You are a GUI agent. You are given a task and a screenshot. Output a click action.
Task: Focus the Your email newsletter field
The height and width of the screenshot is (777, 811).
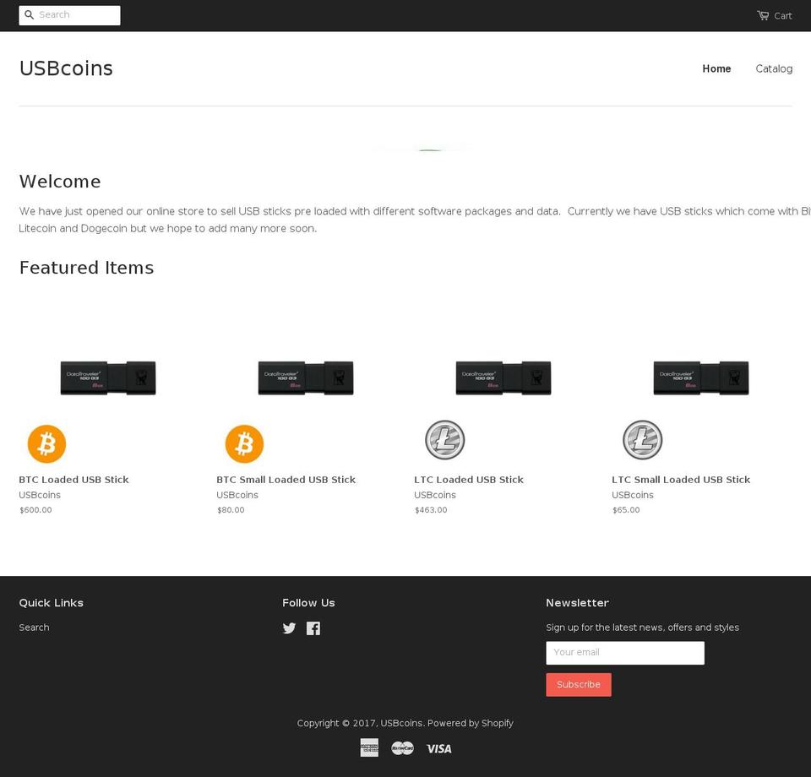pos(625,652)
